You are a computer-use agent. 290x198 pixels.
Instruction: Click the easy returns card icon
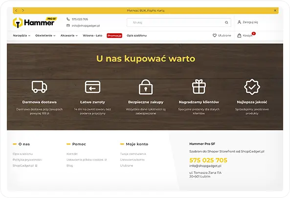92,87
